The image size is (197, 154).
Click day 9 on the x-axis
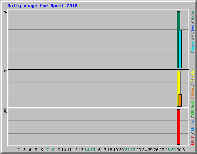(x=59, y=150)
